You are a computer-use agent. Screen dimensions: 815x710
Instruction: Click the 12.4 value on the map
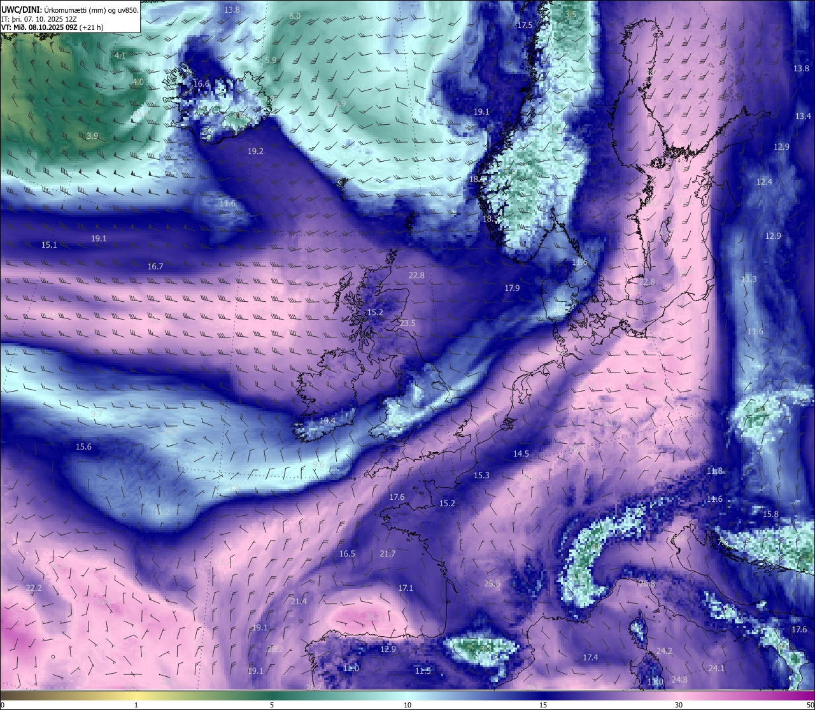tap(764, 181)
